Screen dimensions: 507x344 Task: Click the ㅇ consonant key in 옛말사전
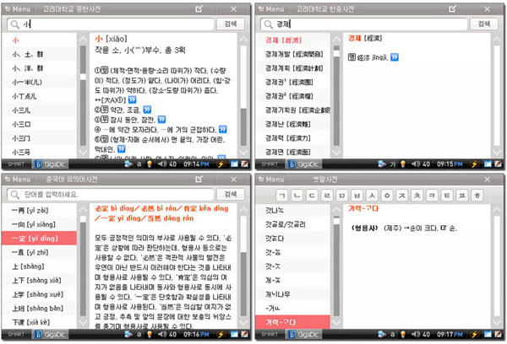click(x=387, y=196)
